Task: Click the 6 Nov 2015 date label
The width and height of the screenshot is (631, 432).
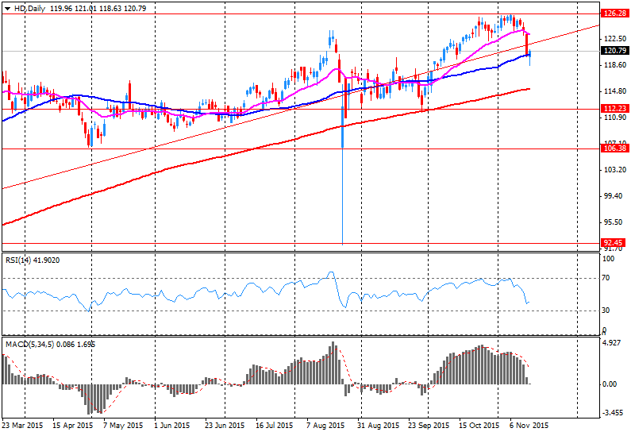Action: click(528, 425)
